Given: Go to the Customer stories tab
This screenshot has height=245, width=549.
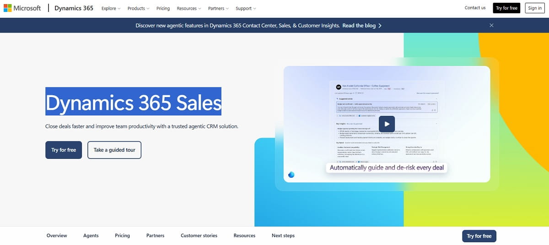Looking at the screenshot, I should (x=199, y=235).
